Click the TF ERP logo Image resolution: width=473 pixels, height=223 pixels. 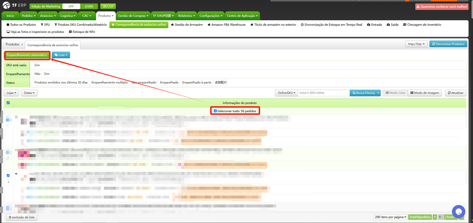tap(14, 6)
